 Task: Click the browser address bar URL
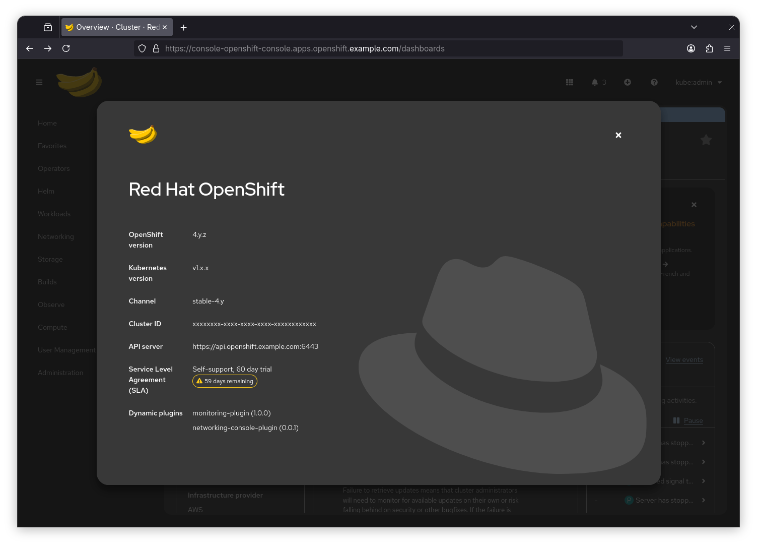click(305, 48)
